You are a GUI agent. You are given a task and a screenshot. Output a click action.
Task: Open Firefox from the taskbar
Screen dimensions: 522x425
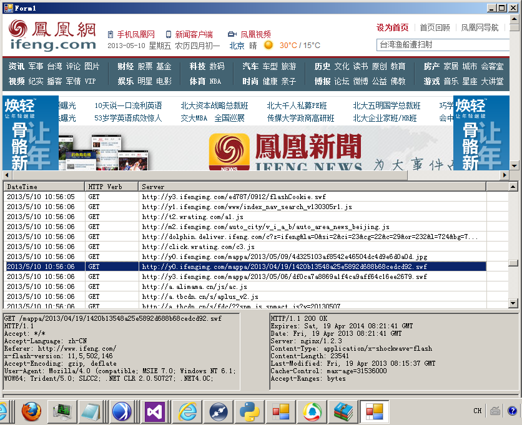31,412
